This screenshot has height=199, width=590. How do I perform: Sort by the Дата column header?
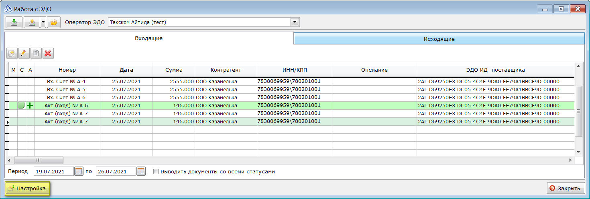[126, 70]
